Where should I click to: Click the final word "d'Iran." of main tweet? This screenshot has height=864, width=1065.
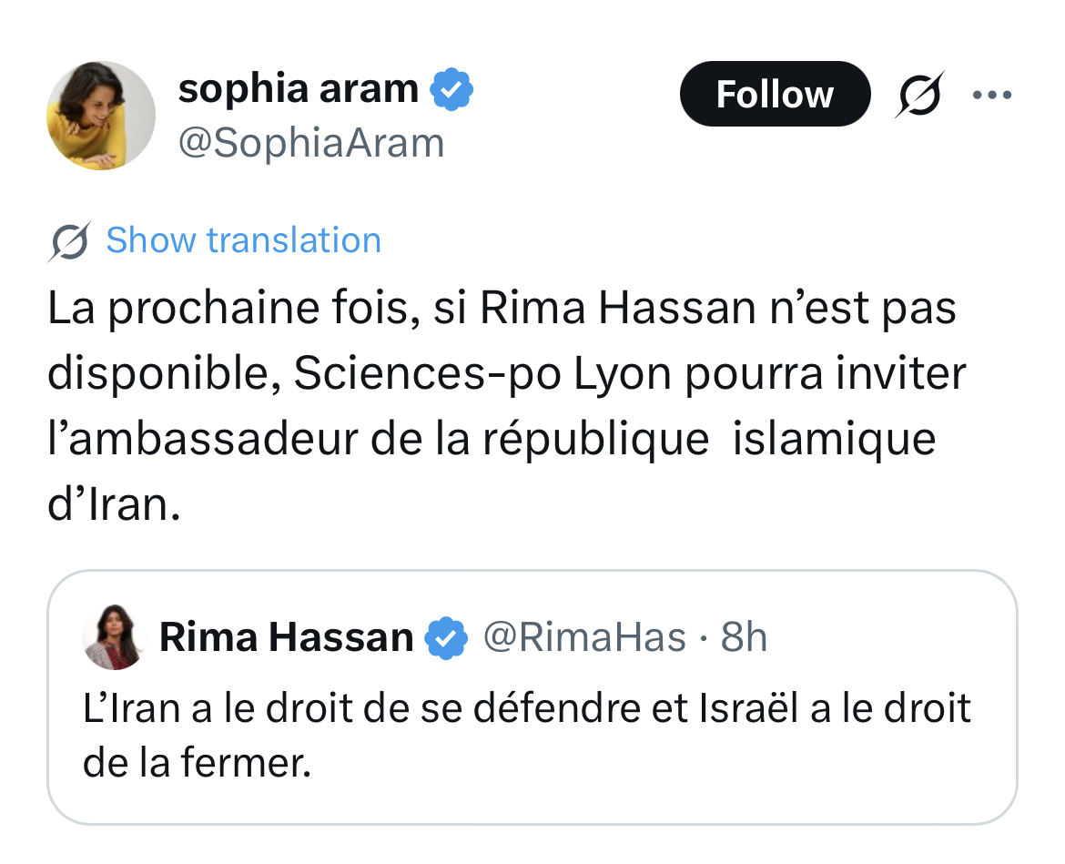[x=113, y=506]
